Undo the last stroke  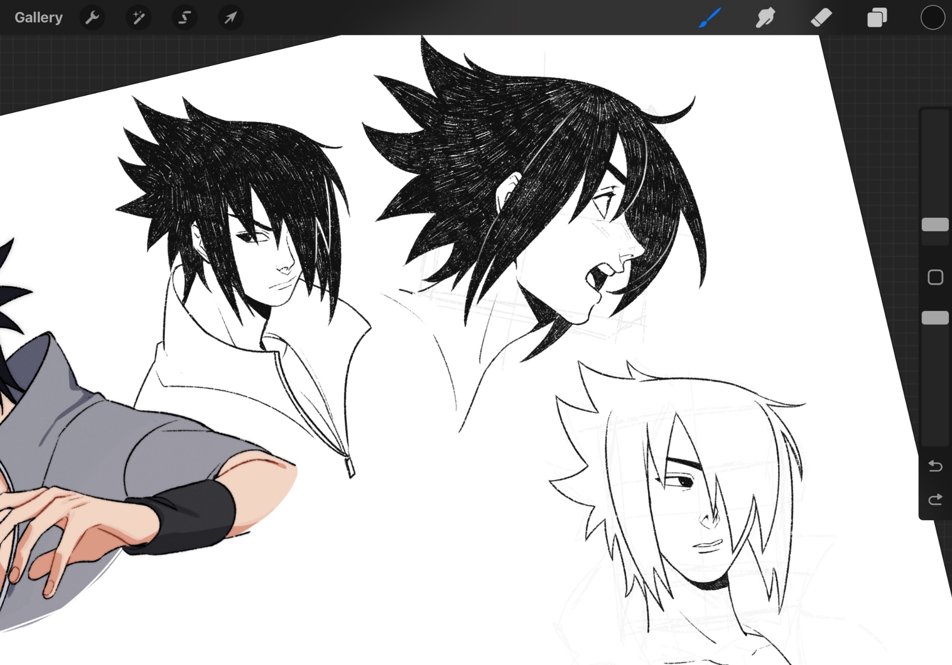pyautogui.click(x=935, y=465)
